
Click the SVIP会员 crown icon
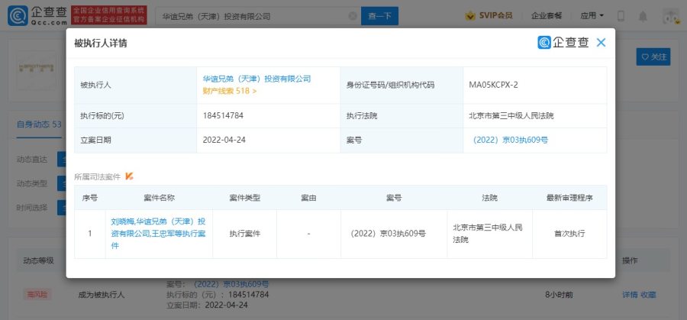point(472,15)
